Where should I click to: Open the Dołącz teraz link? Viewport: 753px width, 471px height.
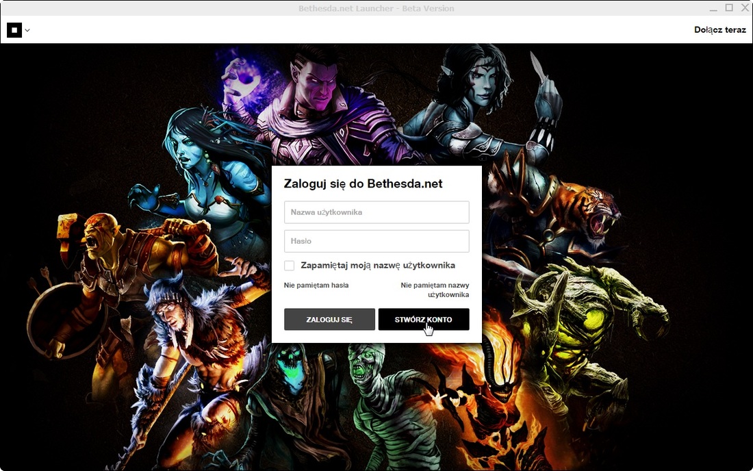[720, 29]
